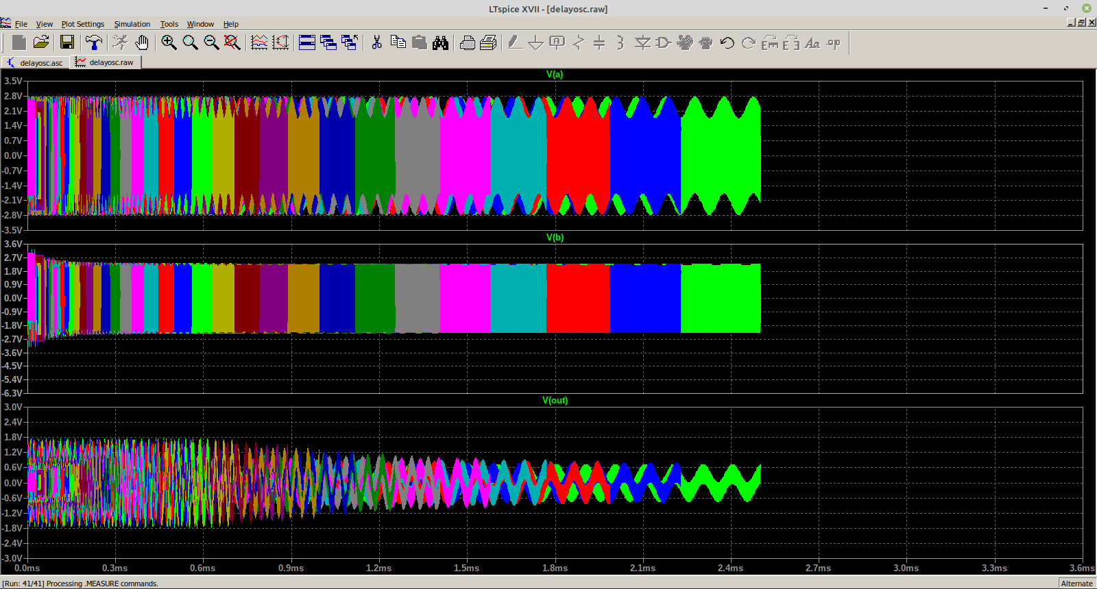Click the 3.5V axis label of V(a)
1097x589 pixels.
pos(13,81)
